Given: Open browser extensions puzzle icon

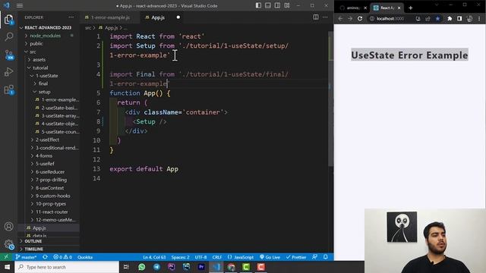Looking at the screenshot, I should click(450, 18).
